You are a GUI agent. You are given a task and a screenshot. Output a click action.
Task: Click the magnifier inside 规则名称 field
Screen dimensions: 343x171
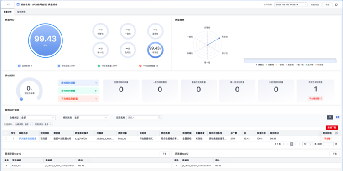pyautogui.click(x=159, y=117)
